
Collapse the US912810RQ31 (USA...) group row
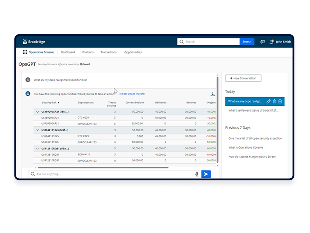coord(37,149)
